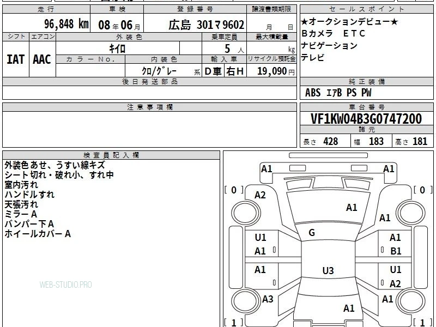Select recycle deposit 19,090円

click(x=276, y=71)
